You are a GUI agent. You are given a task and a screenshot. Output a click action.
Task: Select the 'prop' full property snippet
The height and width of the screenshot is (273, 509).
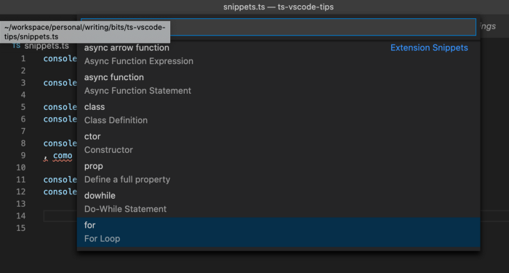(278, 173)
